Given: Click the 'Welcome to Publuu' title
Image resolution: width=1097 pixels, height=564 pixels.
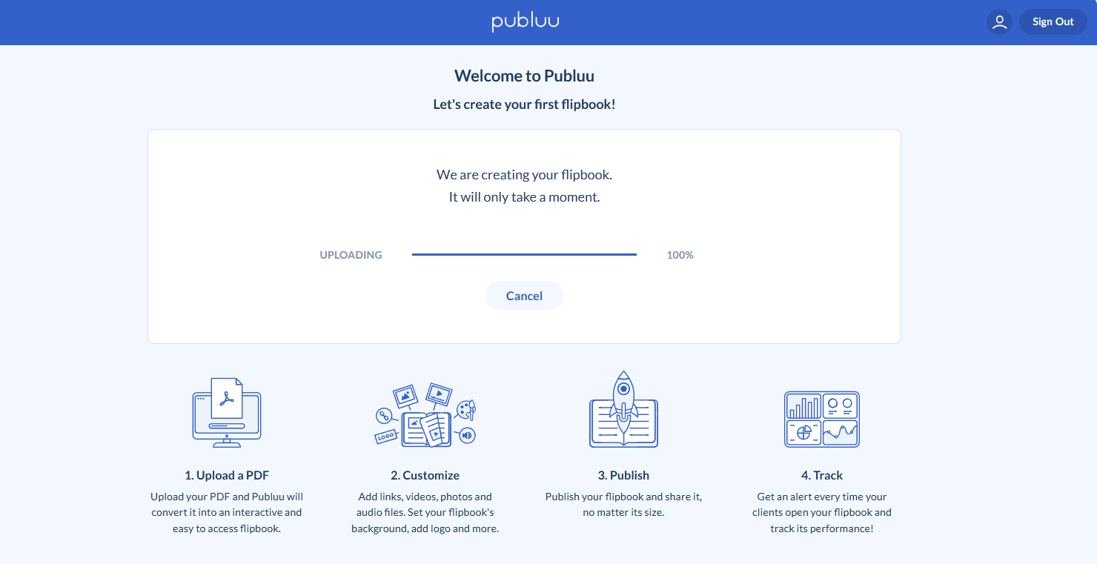Looking at the screenshot, I should [x=524, y=76].
